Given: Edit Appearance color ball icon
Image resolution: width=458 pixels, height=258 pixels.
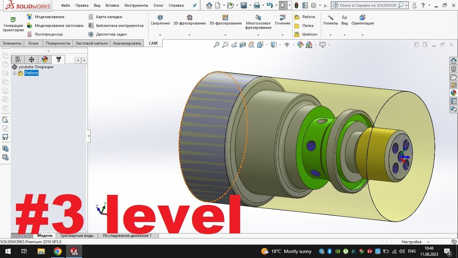Looking at the screenshot, I should pyautogui.click(x=300, y=45).
